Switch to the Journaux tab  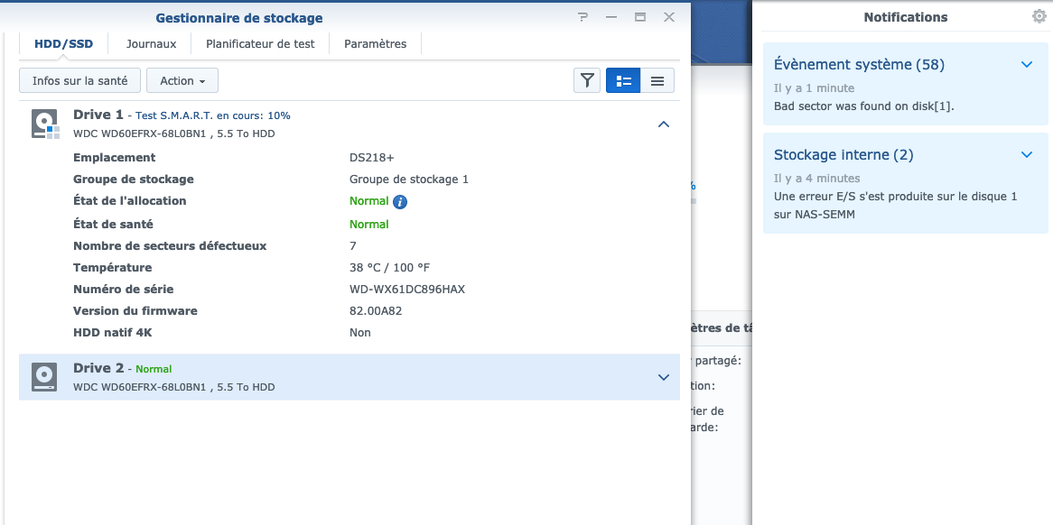pyautogui.click(x=151, y=43)
